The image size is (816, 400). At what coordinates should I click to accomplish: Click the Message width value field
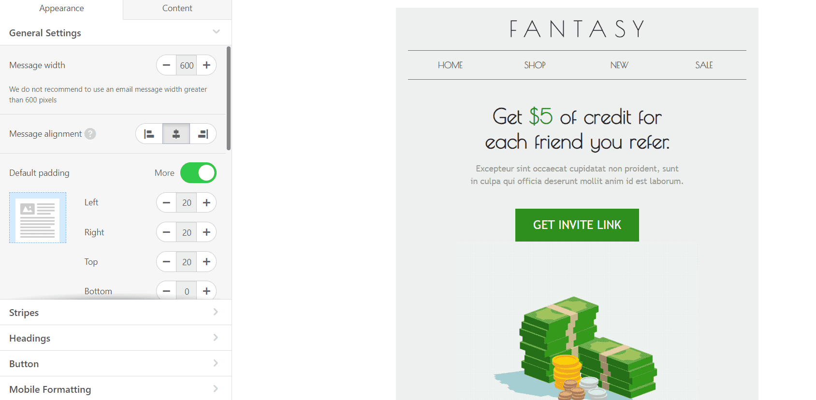(x=187, y=65)
